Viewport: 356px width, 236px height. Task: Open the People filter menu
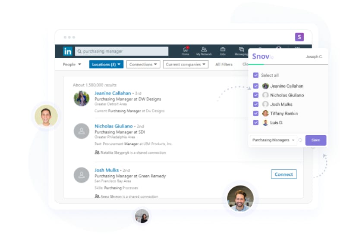tap(72, 64)
